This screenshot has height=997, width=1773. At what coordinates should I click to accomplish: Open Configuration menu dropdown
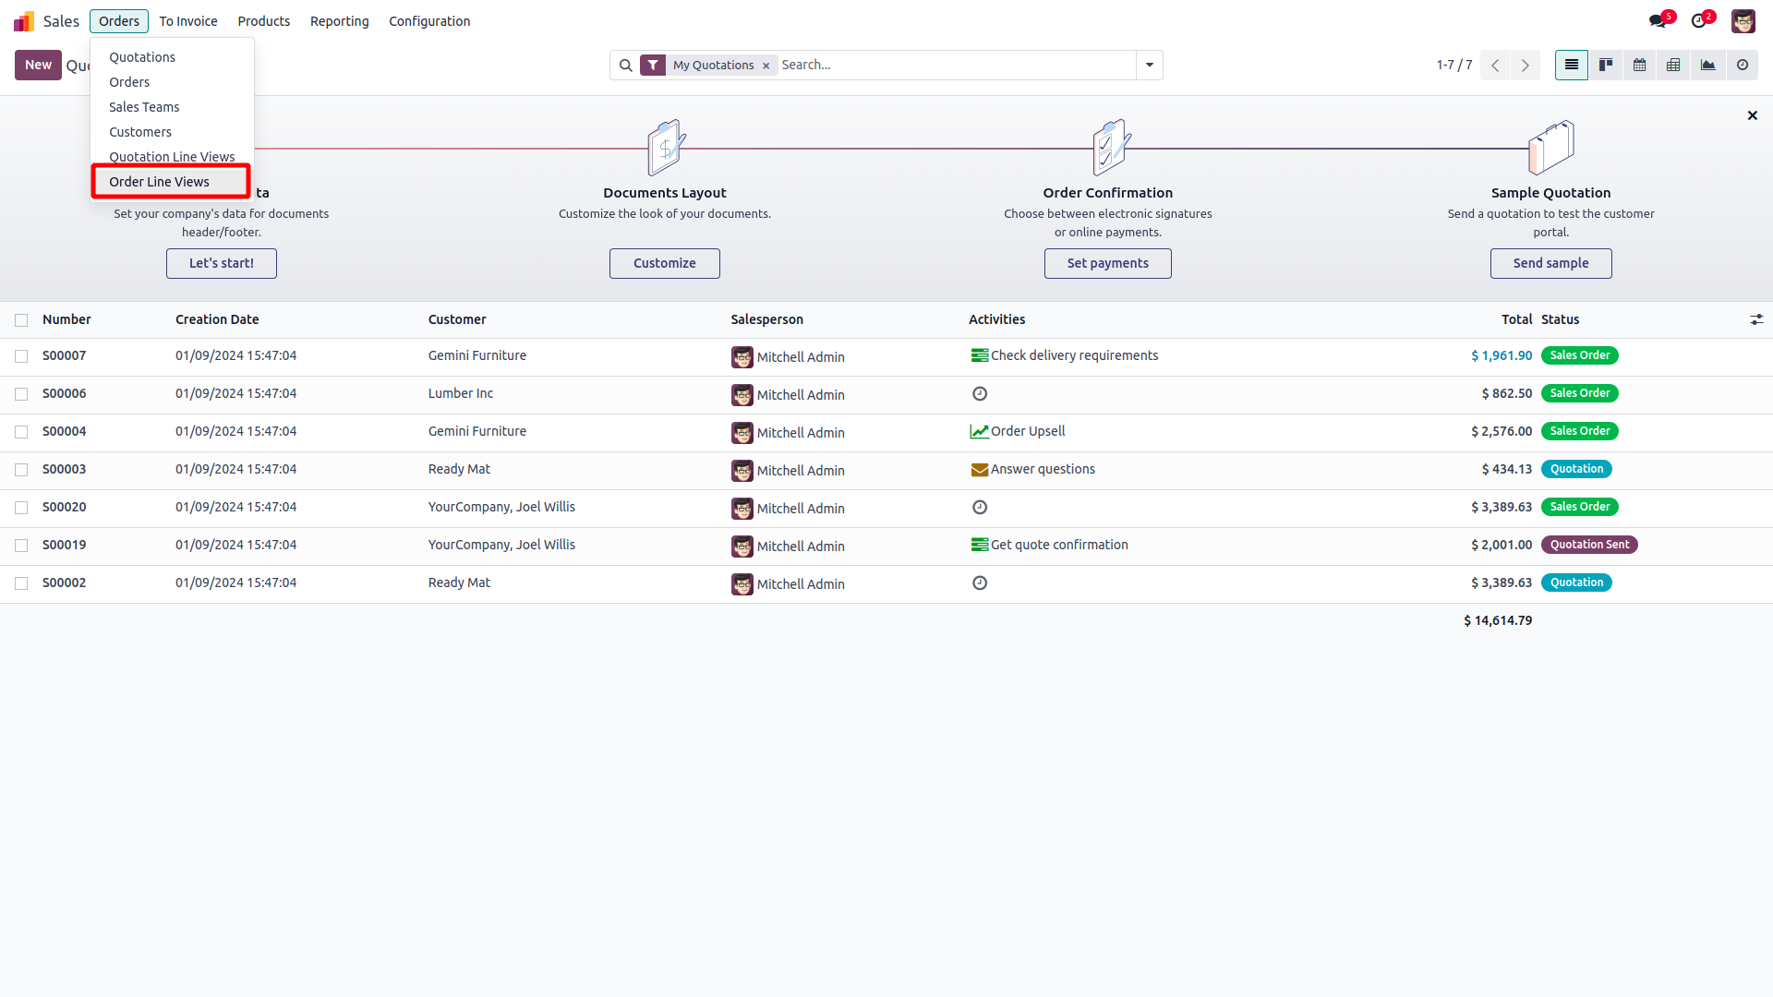(x=428, y=21)
